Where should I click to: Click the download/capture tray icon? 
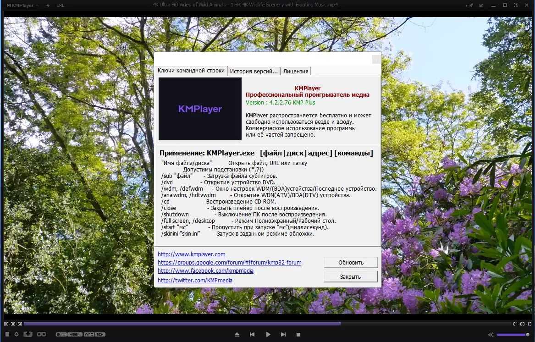coord(28,334)
